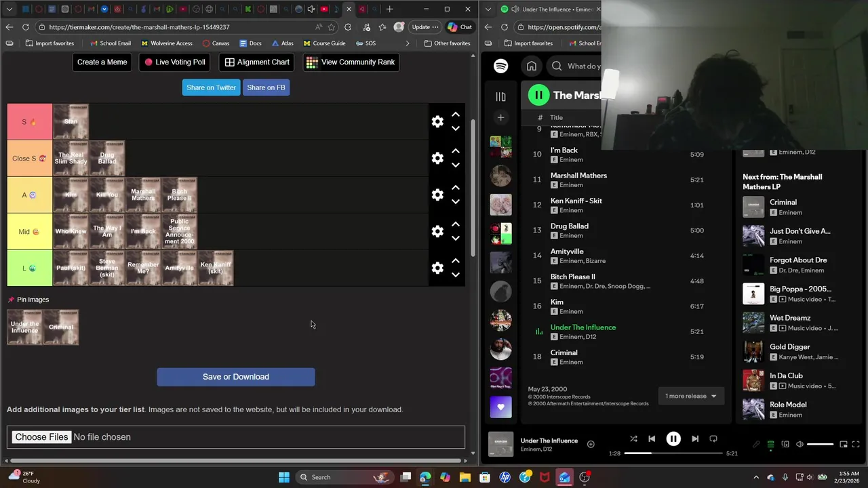
Task: Open settings gear for Close S tier row
Action: click(x=437, y=158)
